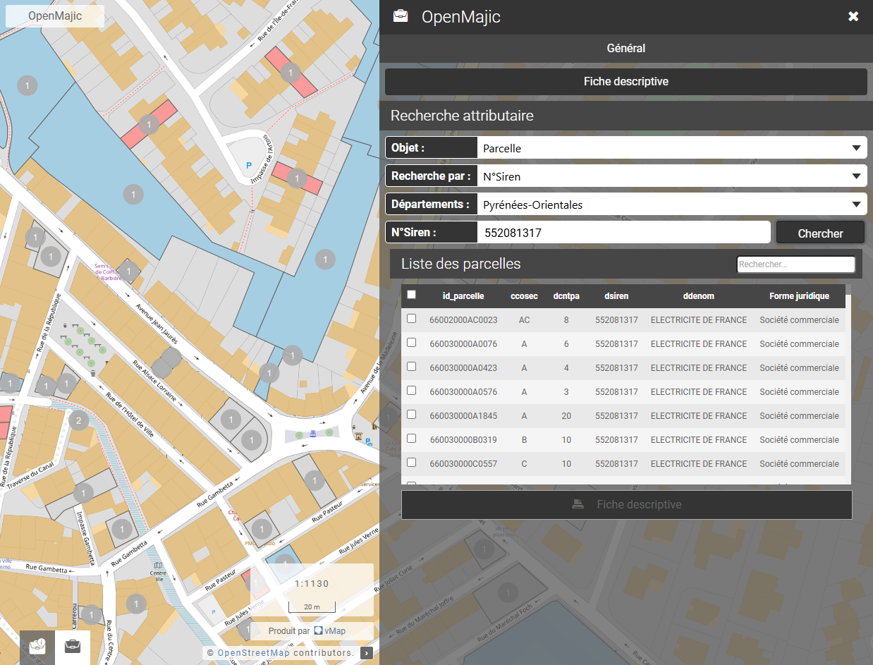Click the 20 m scale bar
The image size is (873, 665).
click(x=312, y=606)
